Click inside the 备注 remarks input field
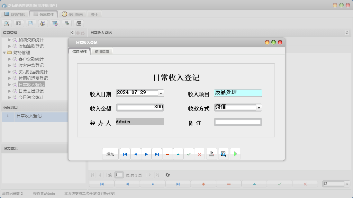 tap(238, 122)
